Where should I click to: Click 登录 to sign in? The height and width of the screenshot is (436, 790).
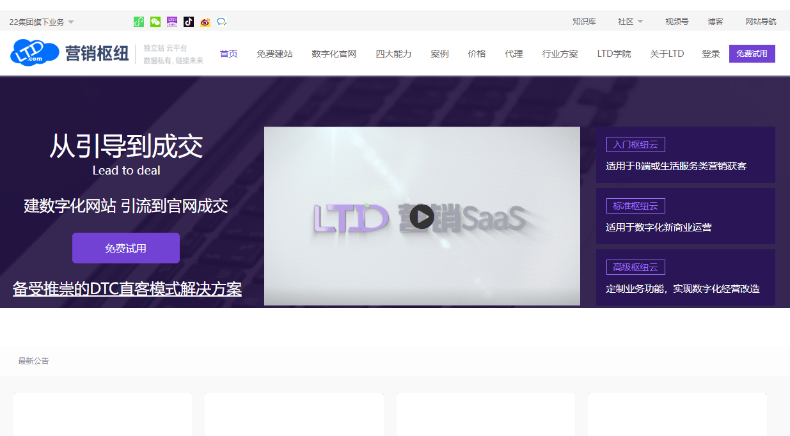(711, 54)
